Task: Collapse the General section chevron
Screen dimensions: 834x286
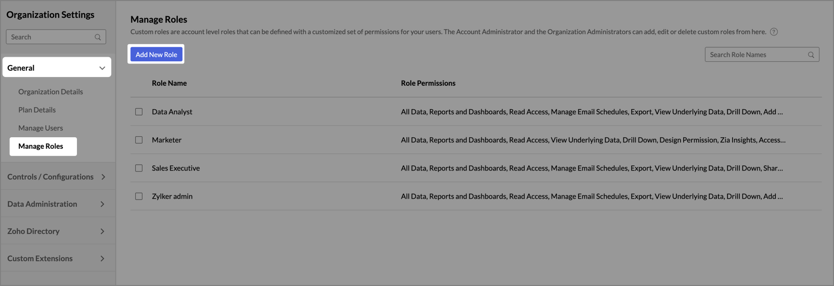Action: 102,68
